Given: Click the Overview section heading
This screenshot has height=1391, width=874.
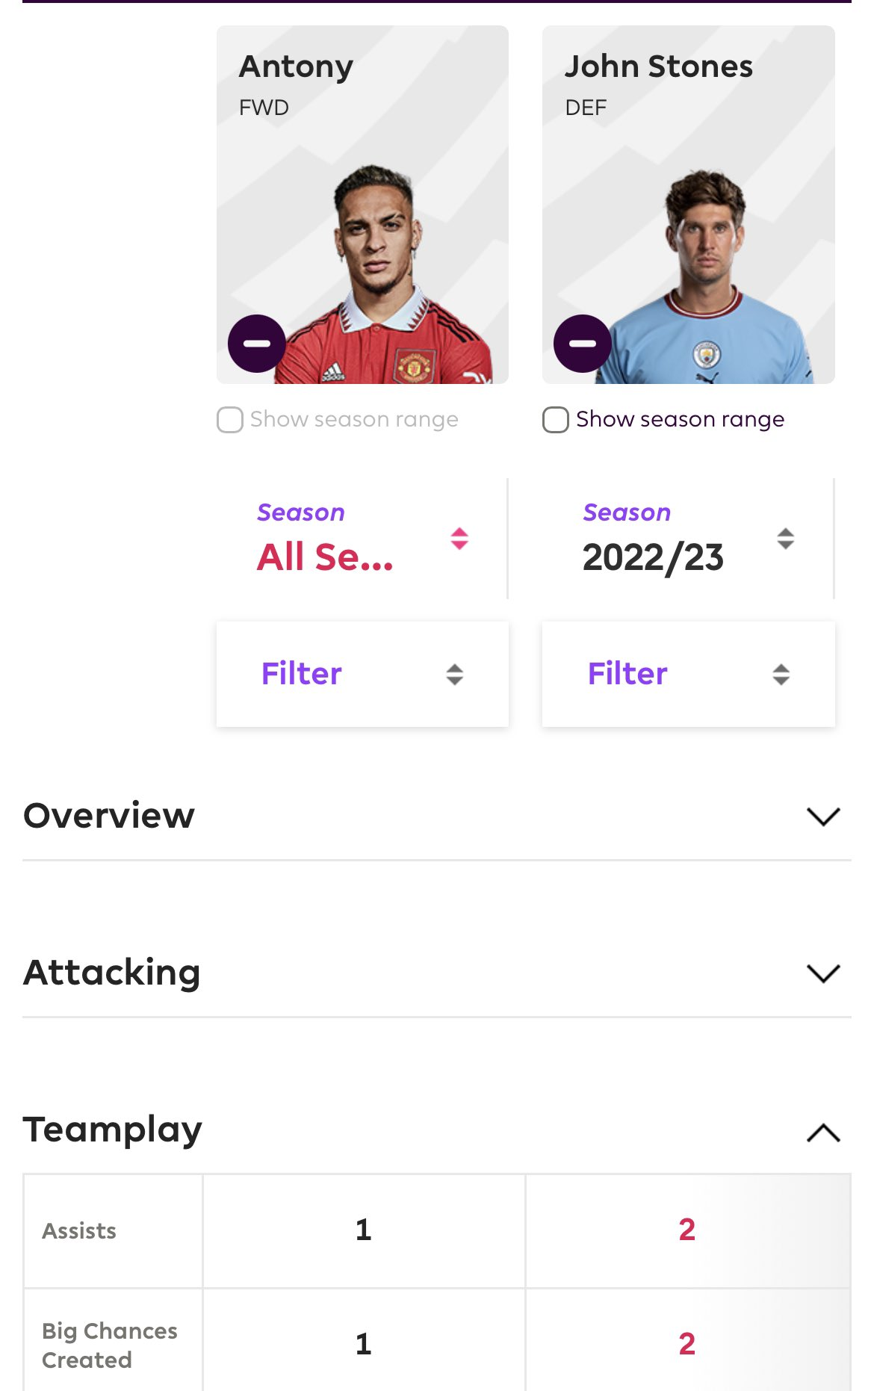Looking at the screenshot, I should click(109, 816).
